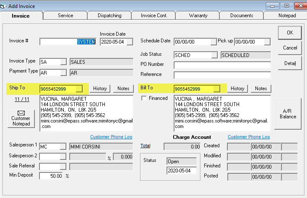Open the Schedule Date picker button
This screenshot has height=198, width=307.
coord(213,42)
